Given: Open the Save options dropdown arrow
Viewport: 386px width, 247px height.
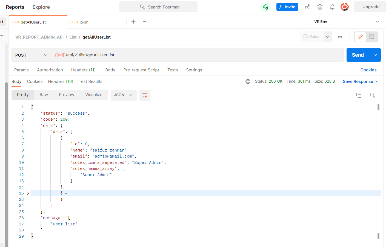Looking at the screenshot, I should (328, 37).
